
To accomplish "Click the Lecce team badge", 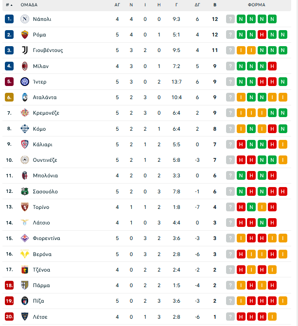I will (x=25, y=317).
